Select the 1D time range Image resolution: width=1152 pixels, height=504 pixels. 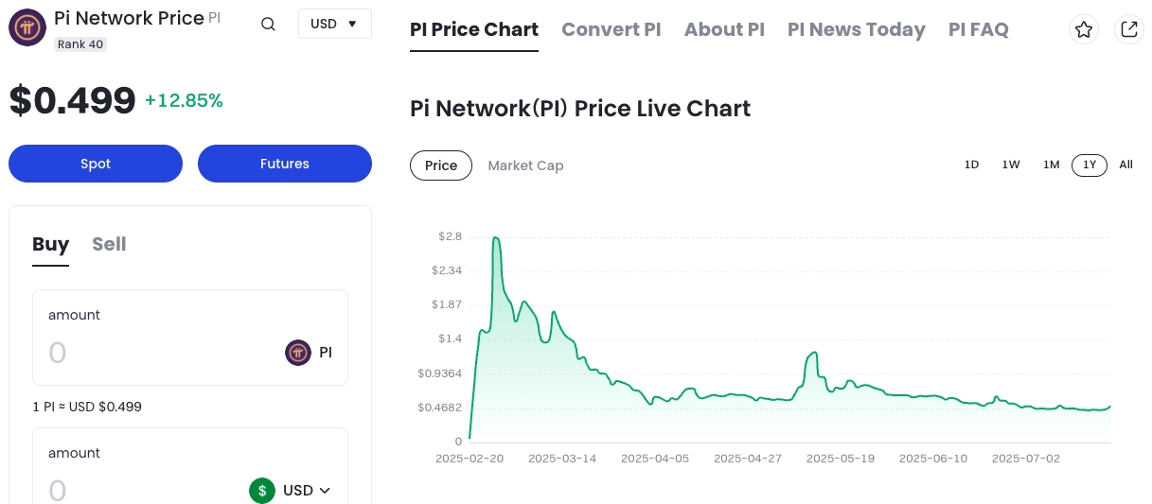pyautogui.click(x=971, y=165)
